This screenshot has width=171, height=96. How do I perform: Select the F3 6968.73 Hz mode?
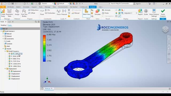(15, 59)
